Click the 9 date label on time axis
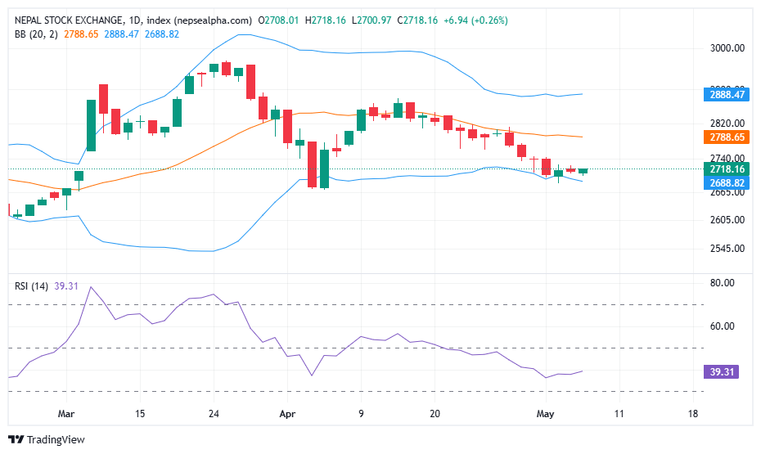This screenshot has height=454, width=761. 361,414
